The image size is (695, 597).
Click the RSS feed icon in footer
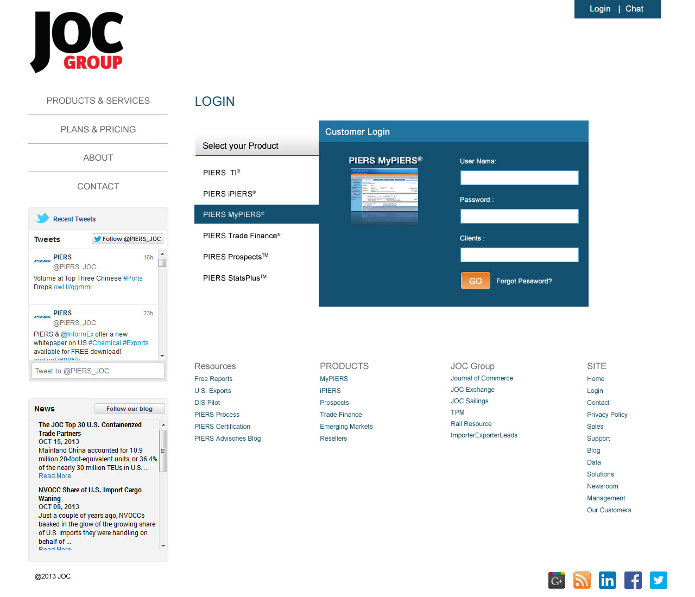[582, 580]
